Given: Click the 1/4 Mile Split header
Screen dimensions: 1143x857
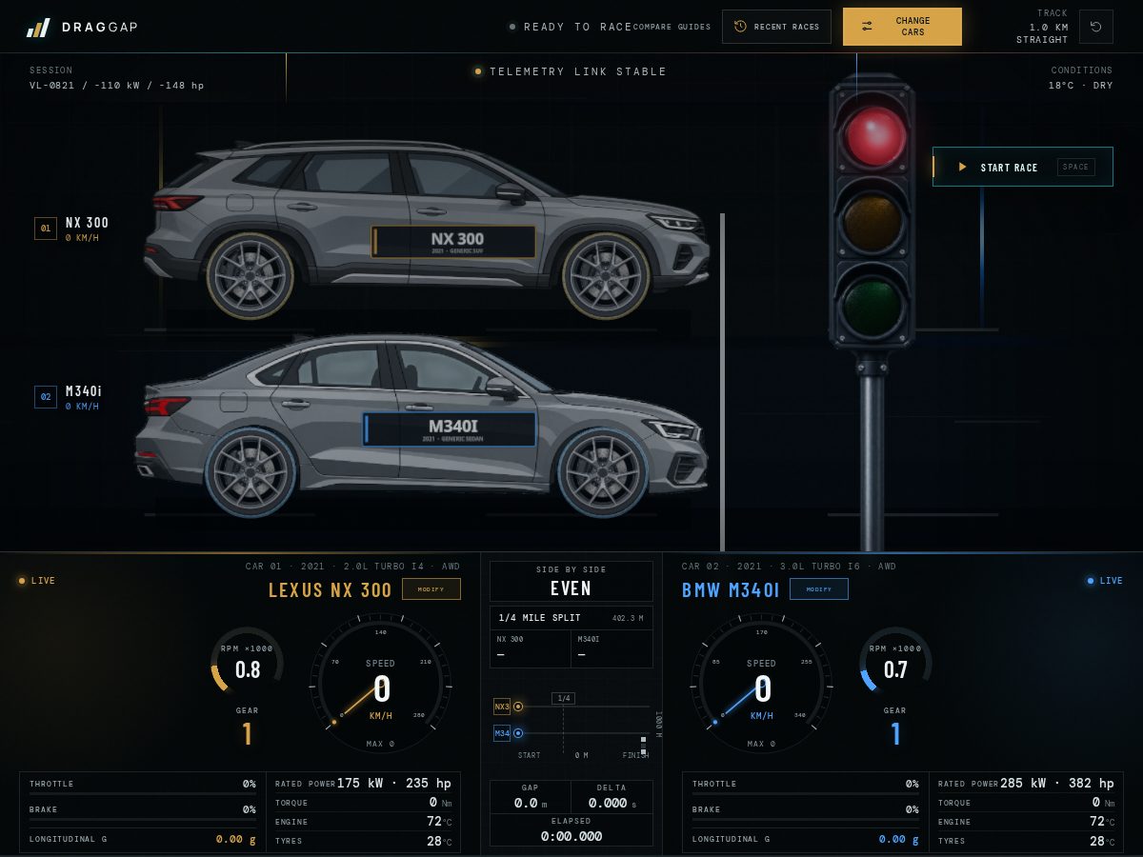Looking at the screenshot, I should [571, 618].
